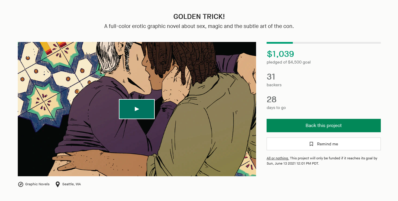Open the Graphic Novels category link

(x=37, y=184)
